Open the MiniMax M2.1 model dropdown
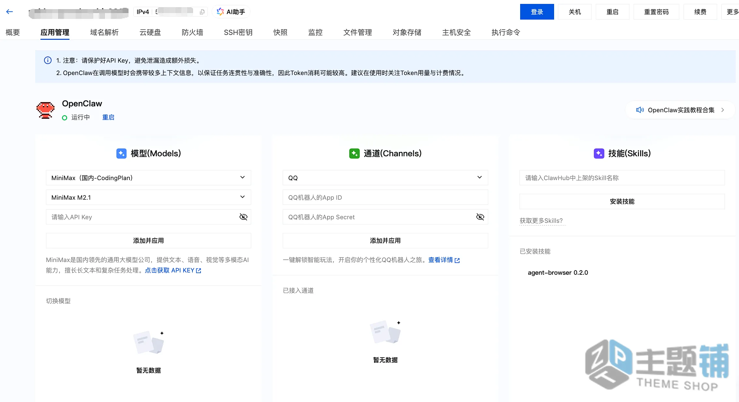The image size is (739, 402). (x=148, y=197)
